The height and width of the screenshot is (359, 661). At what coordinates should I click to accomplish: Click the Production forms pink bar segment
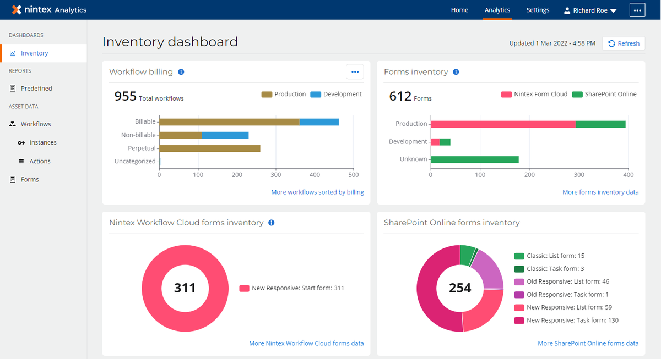click(x=503, y=124)
